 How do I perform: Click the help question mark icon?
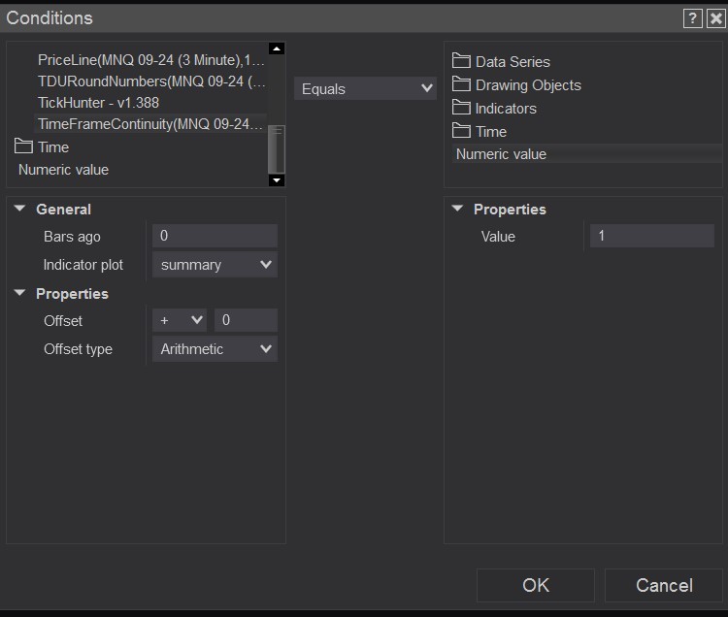tap(692, 18)
